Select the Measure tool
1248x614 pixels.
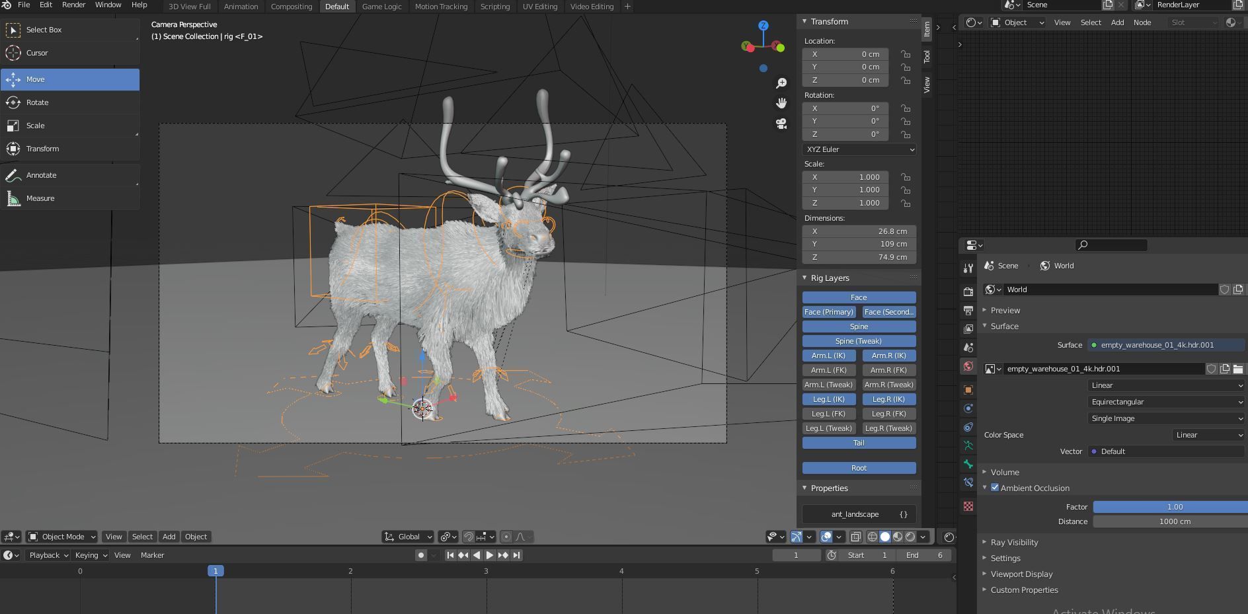pyautogui.click(x=70, y=198)
